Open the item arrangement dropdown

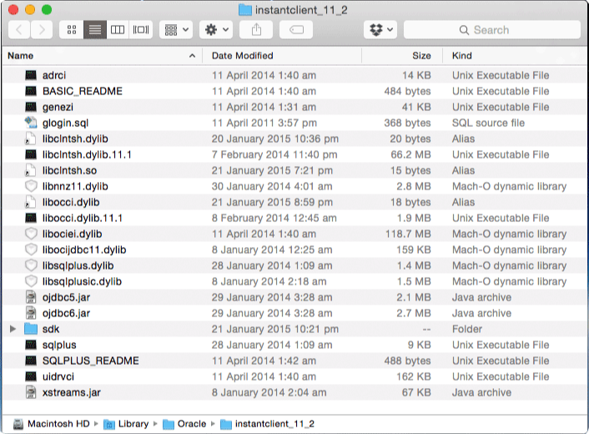[176, 30]
